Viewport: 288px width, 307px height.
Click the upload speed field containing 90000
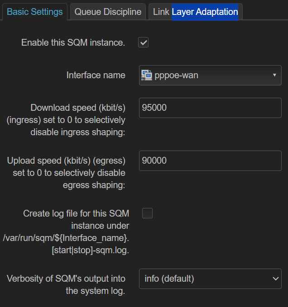point(210,161)
